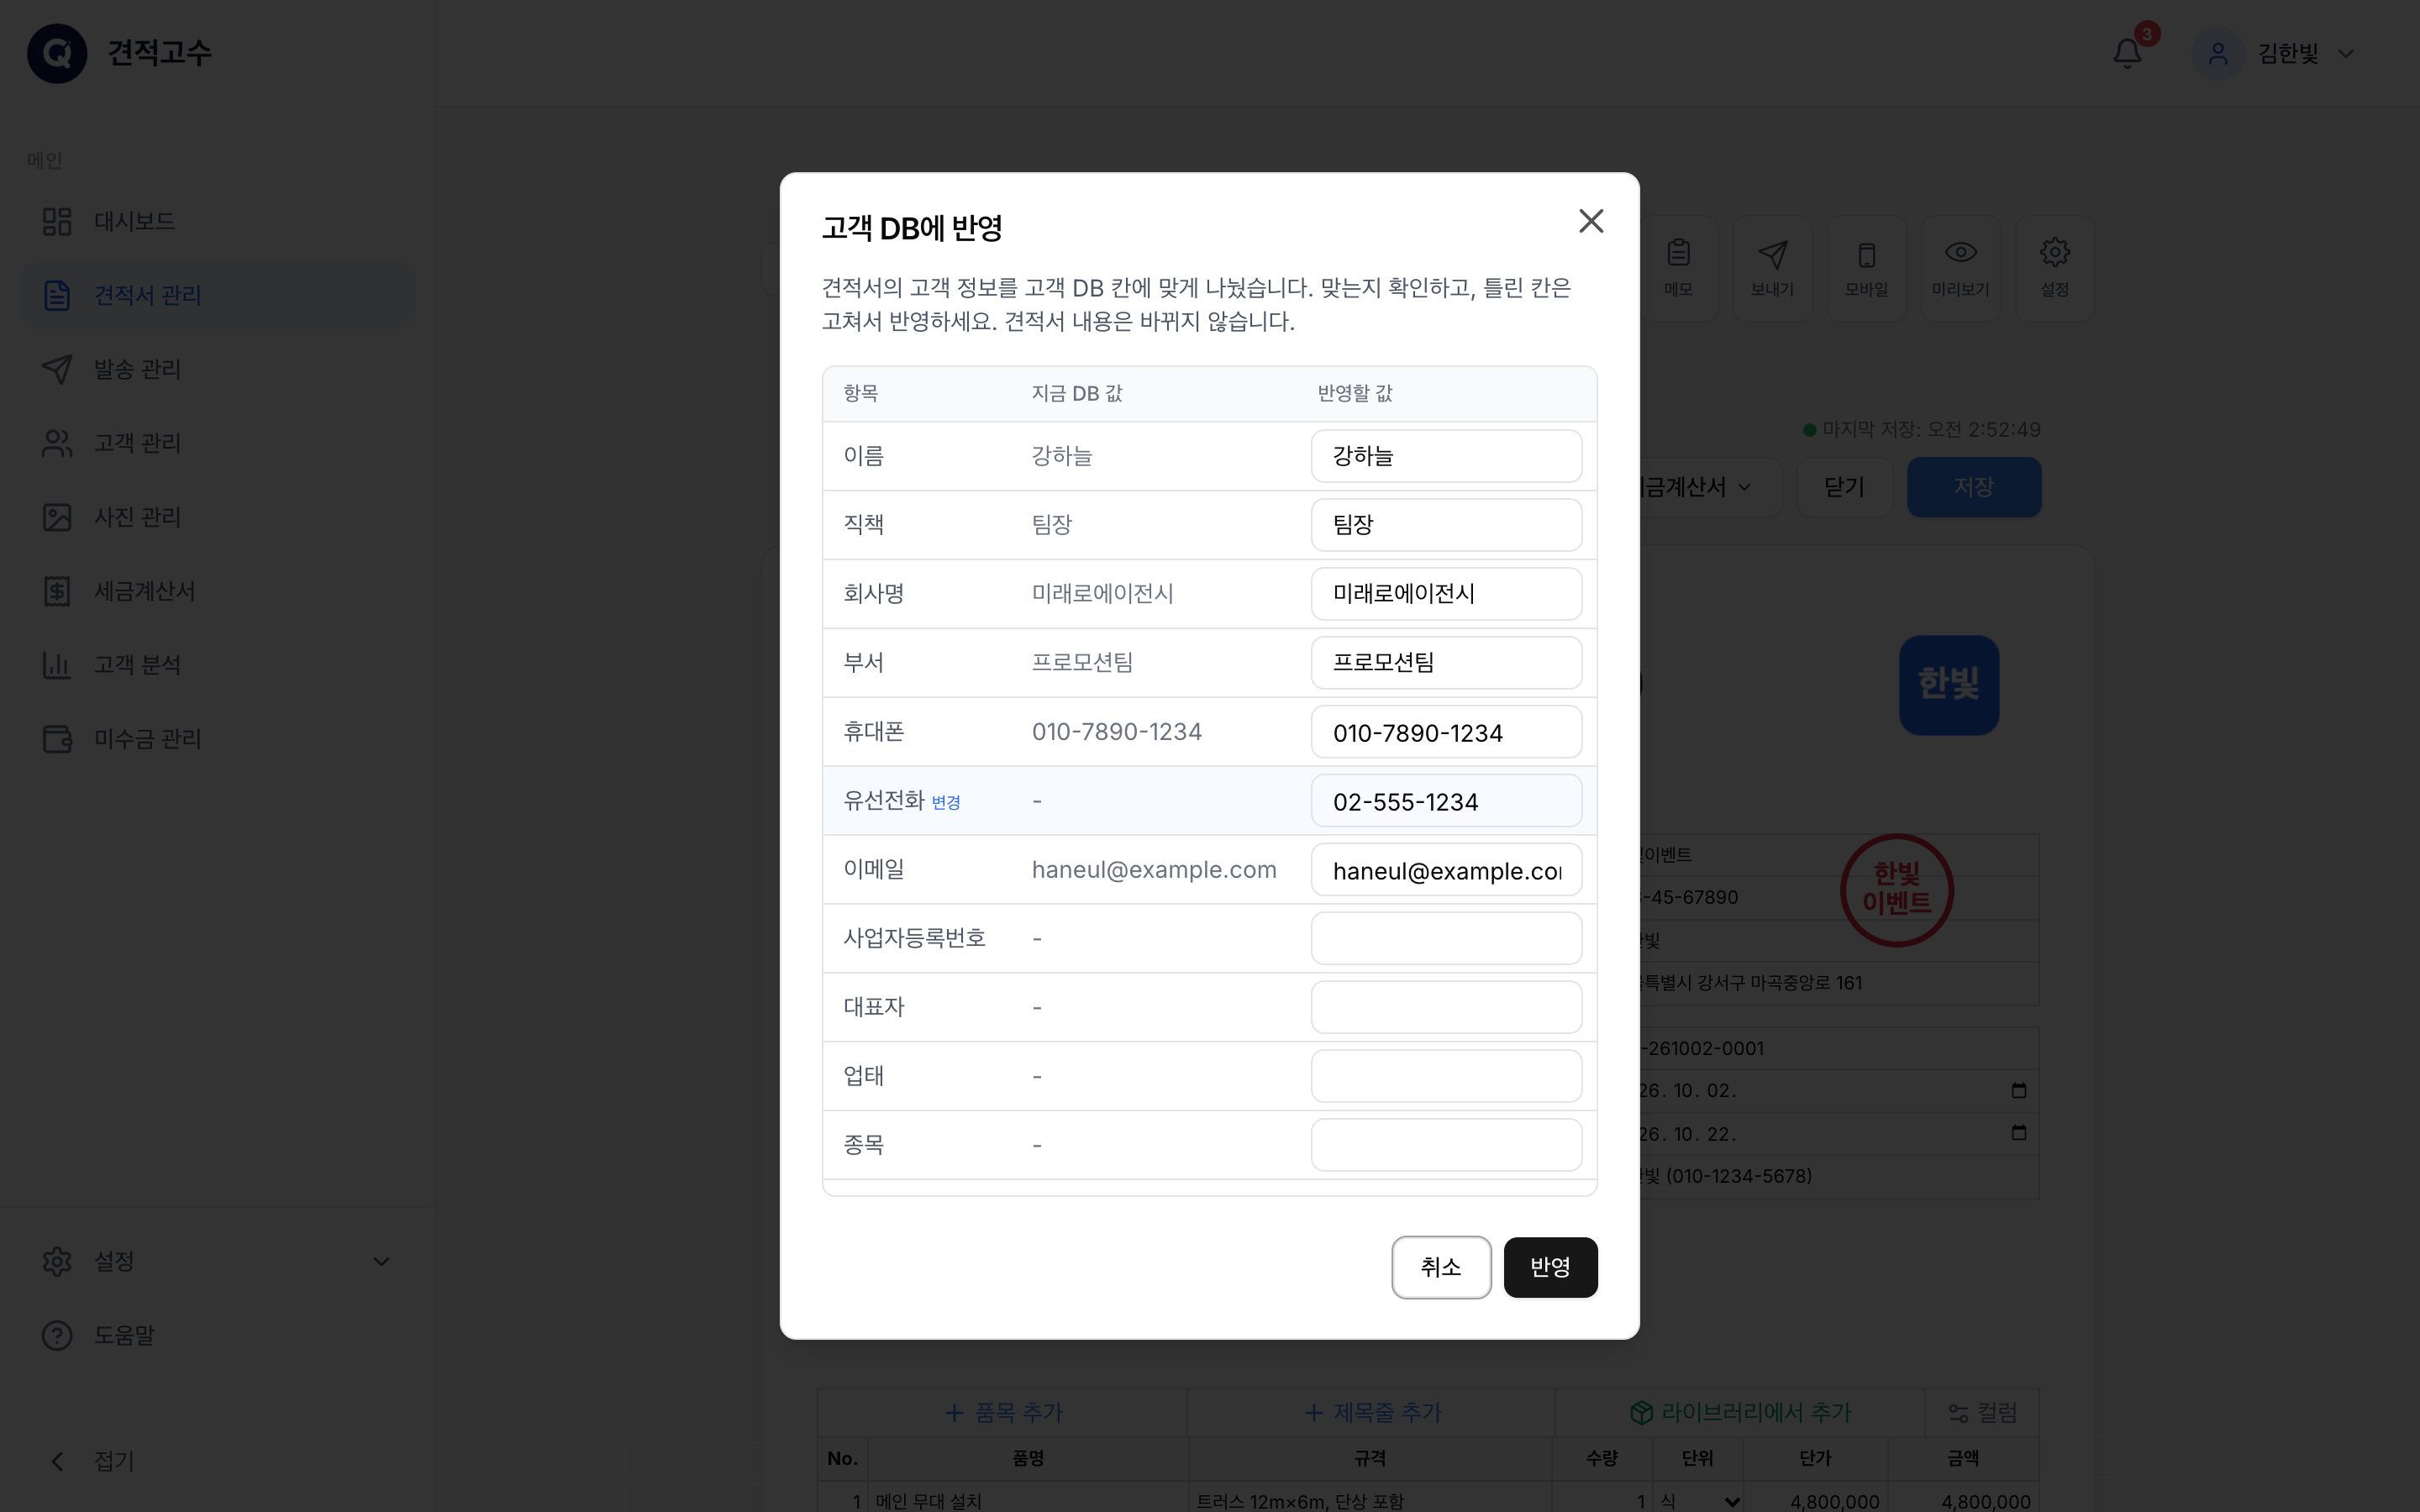Click the 모바일 toolbar icon
This screenshot has width=2420, height=1512.
point(1866,268)
